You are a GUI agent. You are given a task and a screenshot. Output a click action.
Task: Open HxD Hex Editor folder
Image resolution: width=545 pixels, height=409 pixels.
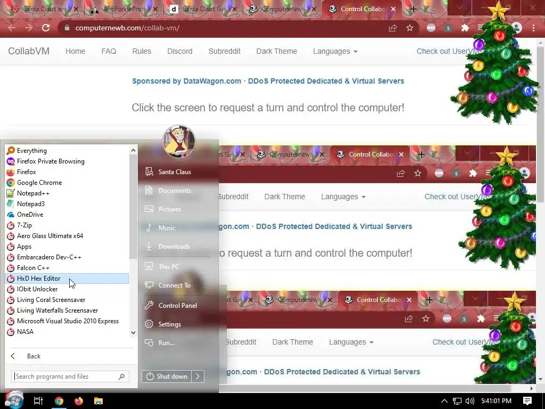click(x=67, y=278)
